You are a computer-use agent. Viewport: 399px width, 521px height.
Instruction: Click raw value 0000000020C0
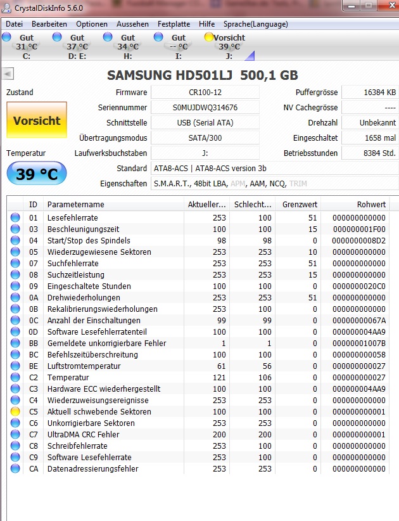tap(359, 286)
